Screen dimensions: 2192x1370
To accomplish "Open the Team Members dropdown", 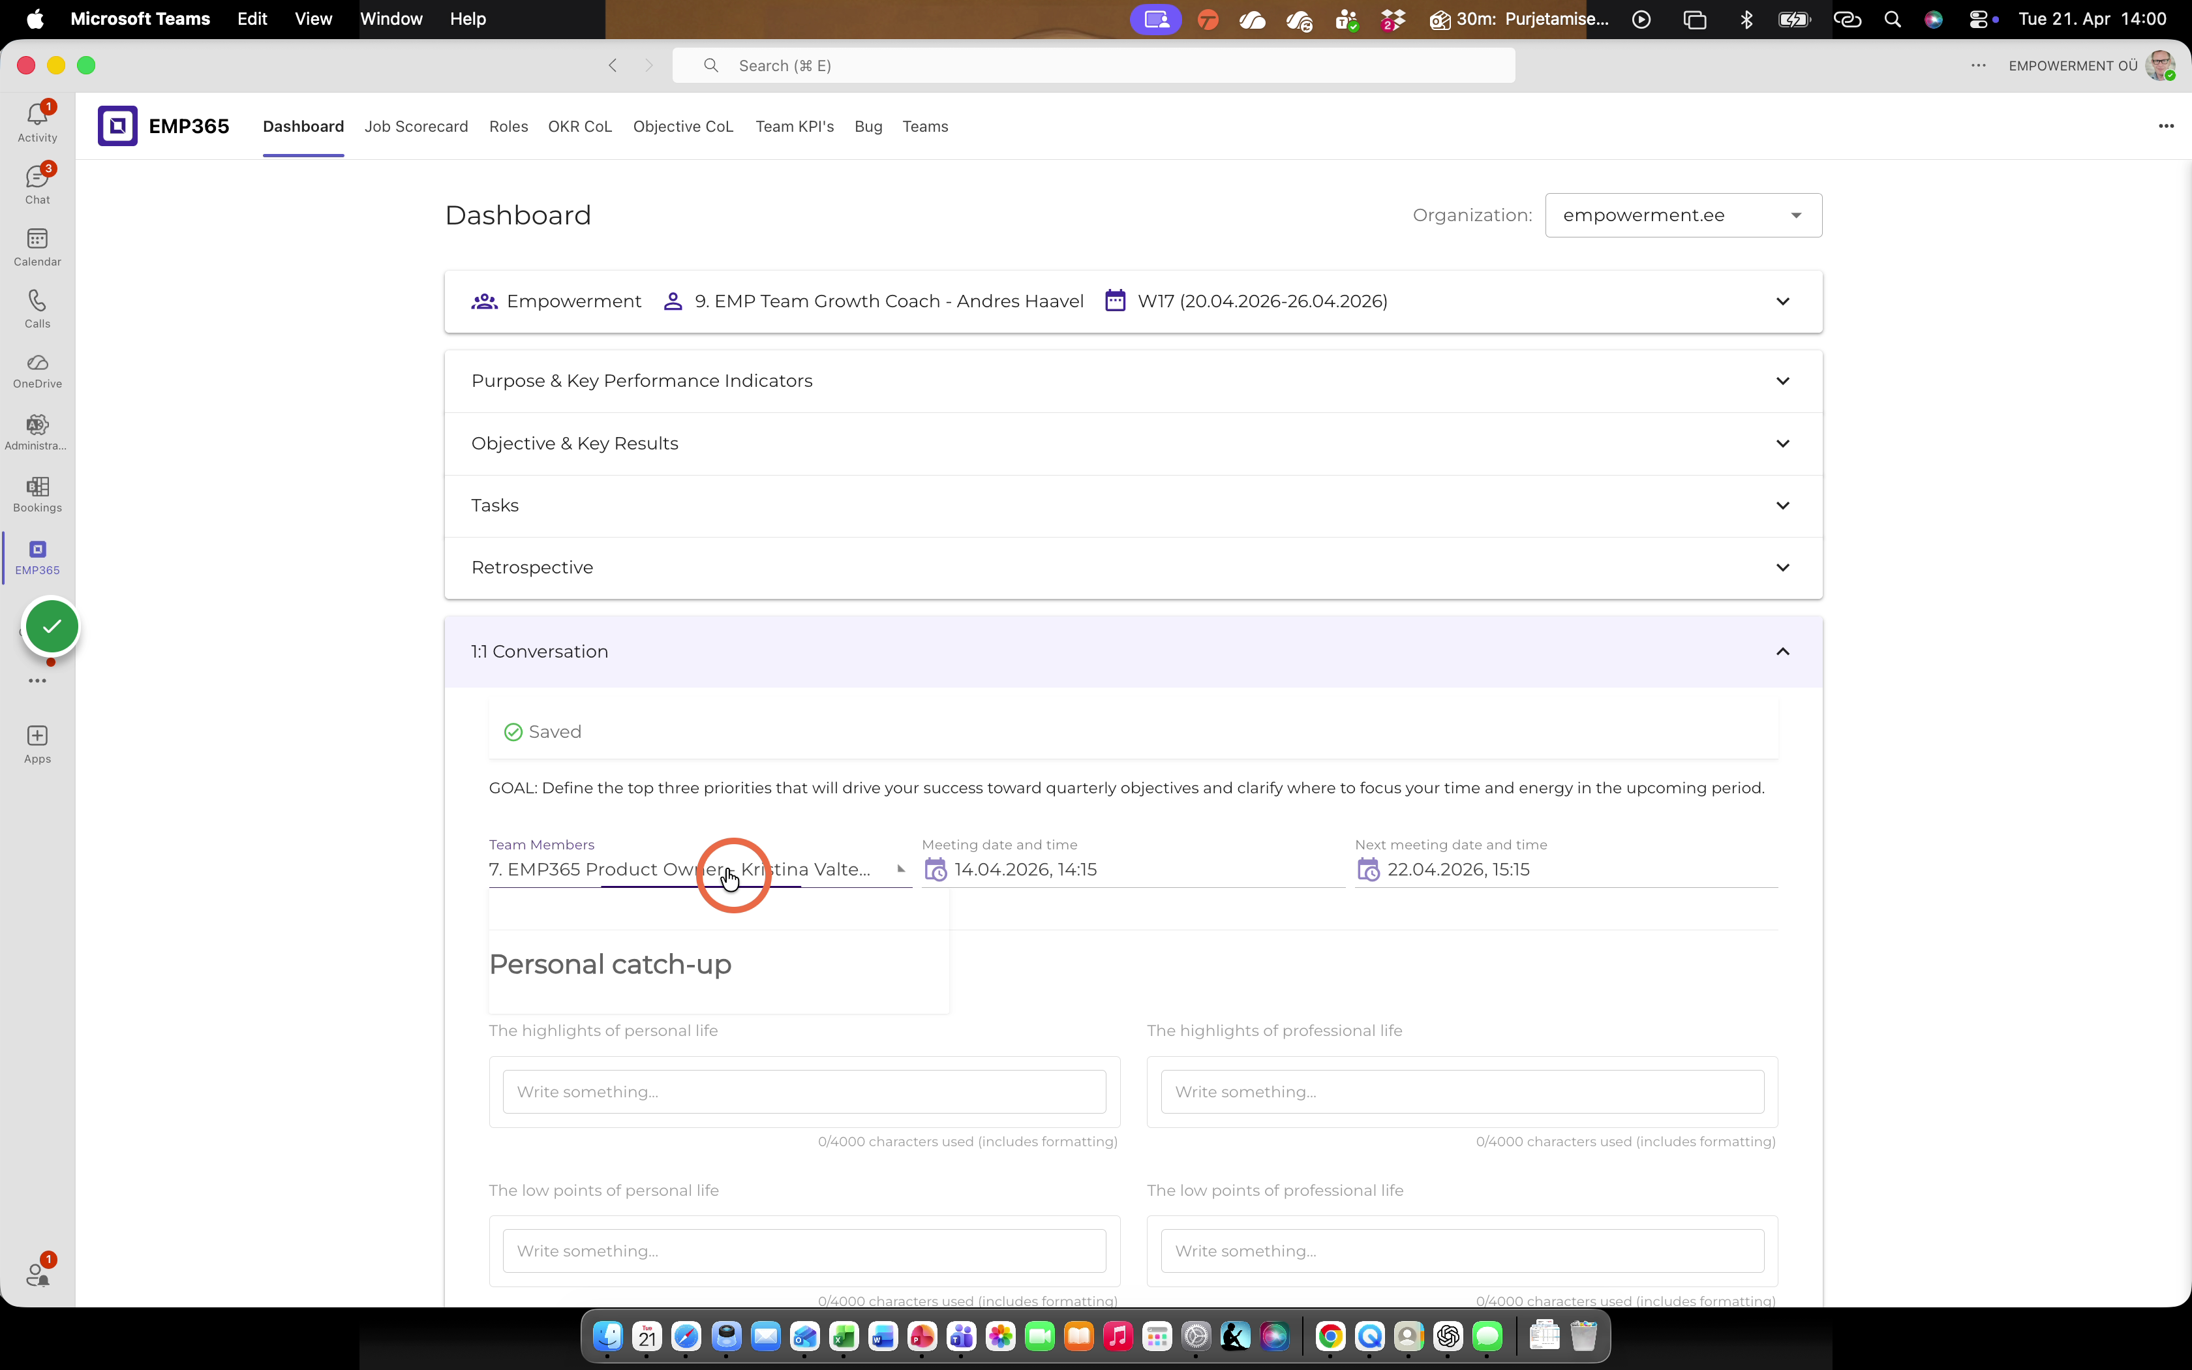I will (700, 870).
